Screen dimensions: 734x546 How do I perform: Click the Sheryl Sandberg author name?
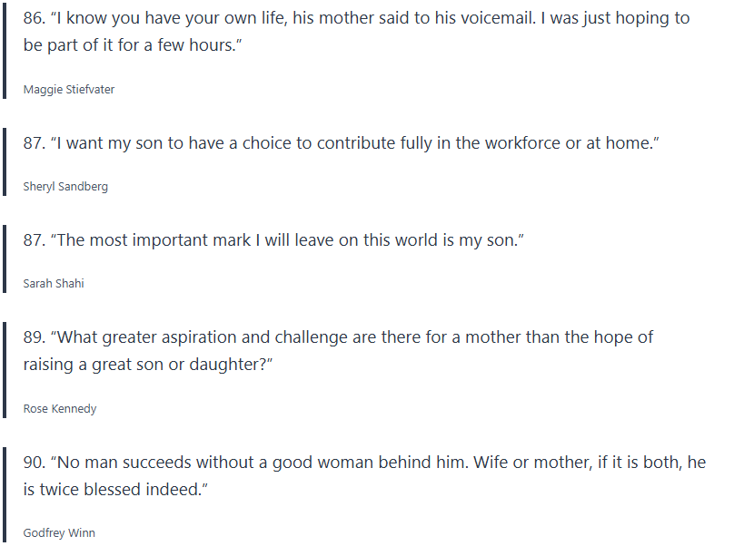[65, 187]
